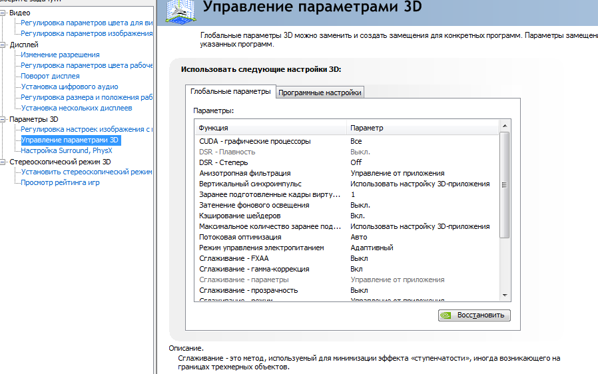598x374 pixels.
Task: Open Регулировка параметров изображения link
Action: coord(87,33)
